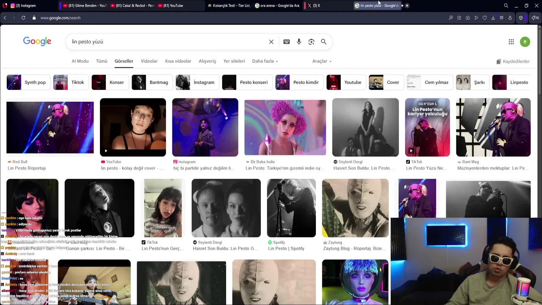Open Easy Setup sliders icon

pyautogui.click(x=501, y=18)
